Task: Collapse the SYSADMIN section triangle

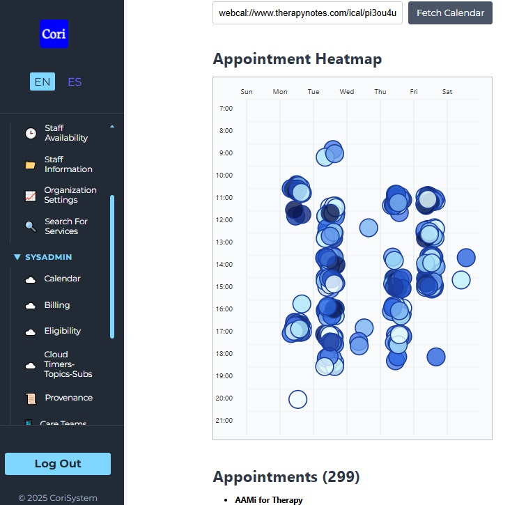Action: point(17,257)
